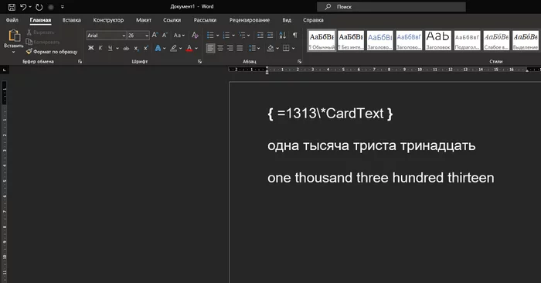The width and height of the screenshot is (541, 283).
Task: Center-align the paragraph
Action: point(220,48)
